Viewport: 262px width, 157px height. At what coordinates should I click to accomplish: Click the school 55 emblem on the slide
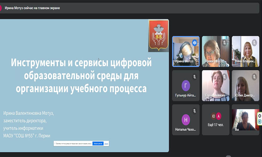tap(158, 35)
